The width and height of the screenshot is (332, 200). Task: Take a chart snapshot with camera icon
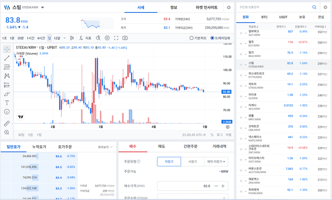[125, 38]
